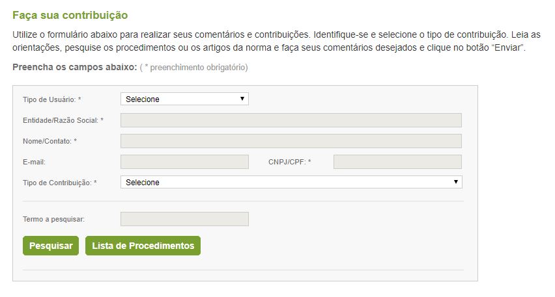
Task: Click the Pesquisar button
Action: [51, 246]
